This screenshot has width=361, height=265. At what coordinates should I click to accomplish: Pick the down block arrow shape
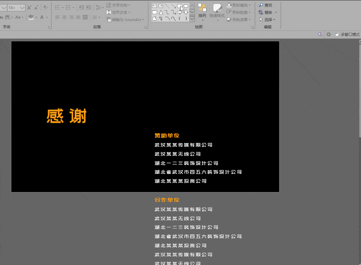[x=186, y=12]
